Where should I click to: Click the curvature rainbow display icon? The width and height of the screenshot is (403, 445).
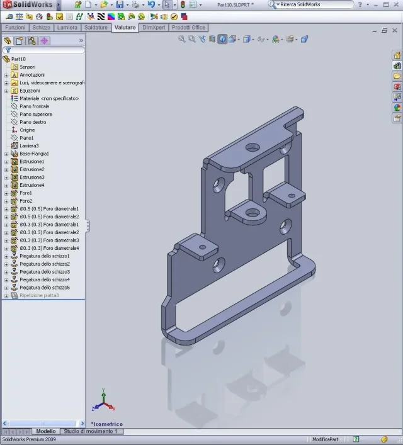[111, 17]
